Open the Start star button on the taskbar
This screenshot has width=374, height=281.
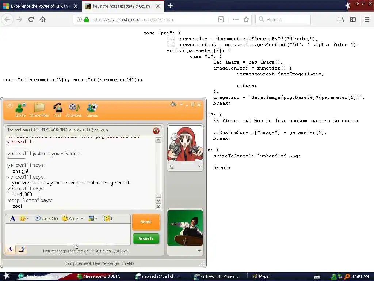pos(6,276)
